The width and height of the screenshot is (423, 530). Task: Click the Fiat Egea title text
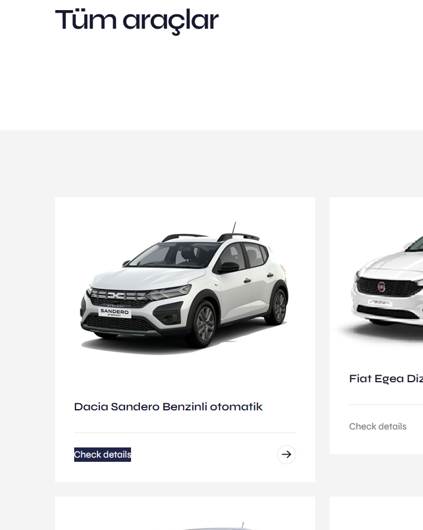tap(386, 379)
